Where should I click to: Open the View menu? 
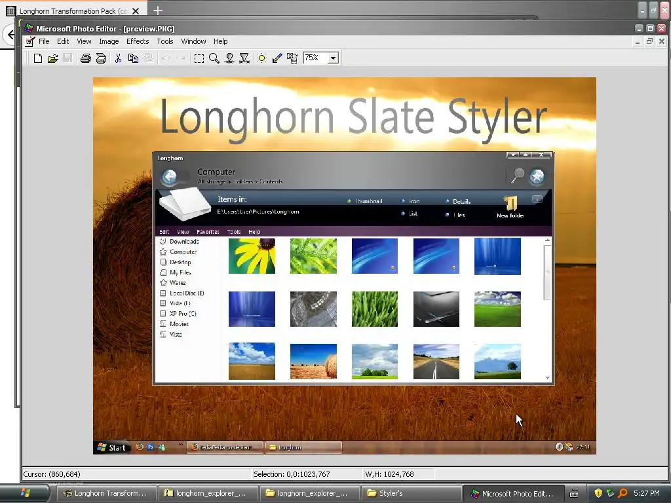[x=84, y=41]
